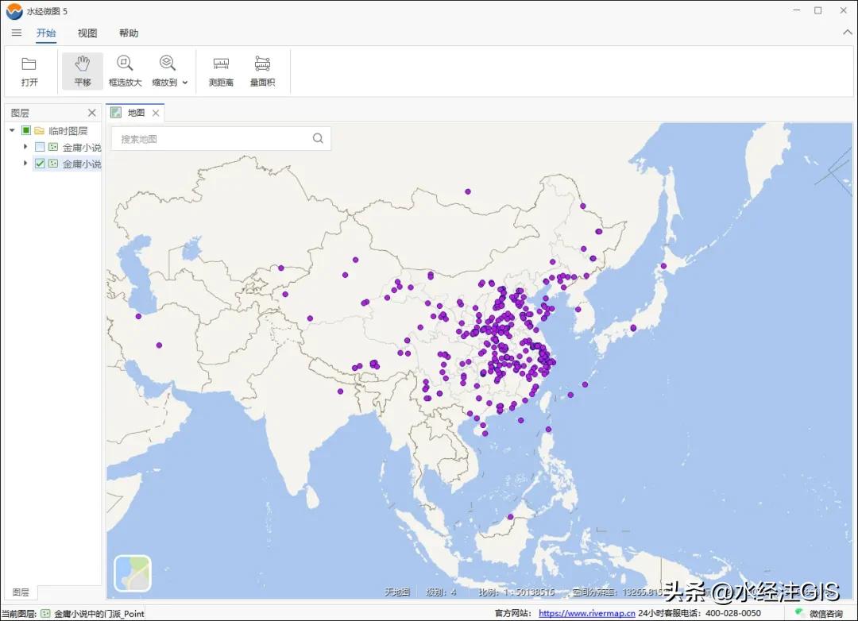The height and width of the screenshot is (621, 858).
Task: Toggle the 临时图层 group visibility checkbox
Action: click(26, 130)
